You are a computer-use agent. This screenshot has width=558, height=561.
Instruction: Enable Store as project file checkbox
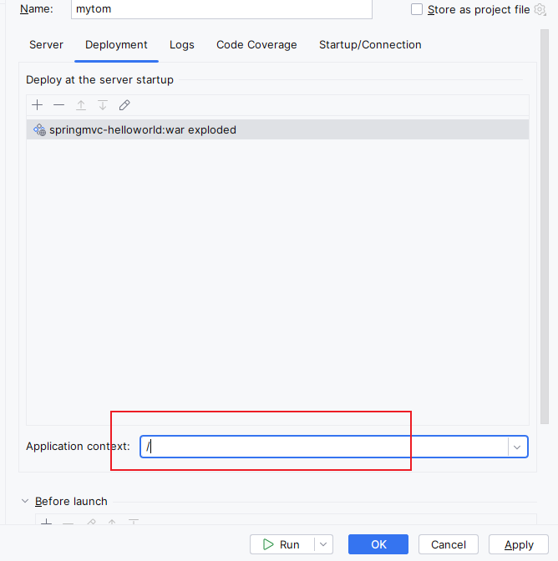point(417,9)
